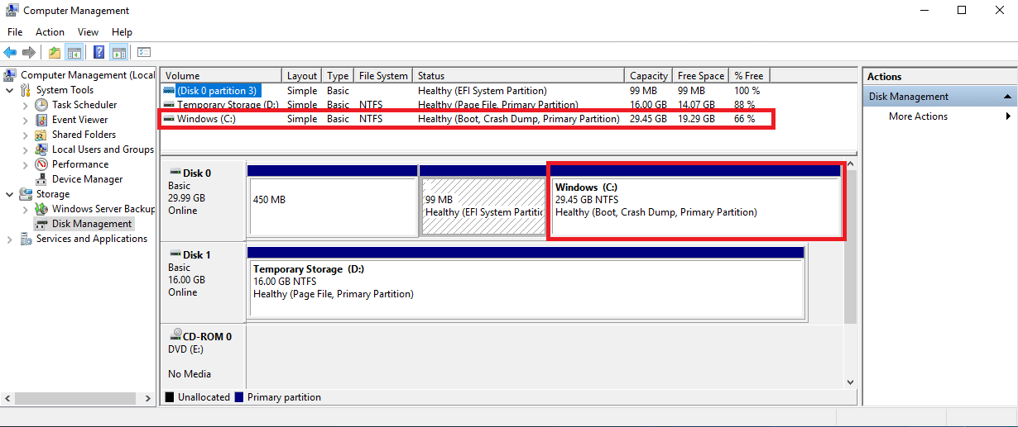Toggle the Show/Hide Action Pane toolbar icon
Viewport: 1018px width, 427px height.
tap(118, 53)
